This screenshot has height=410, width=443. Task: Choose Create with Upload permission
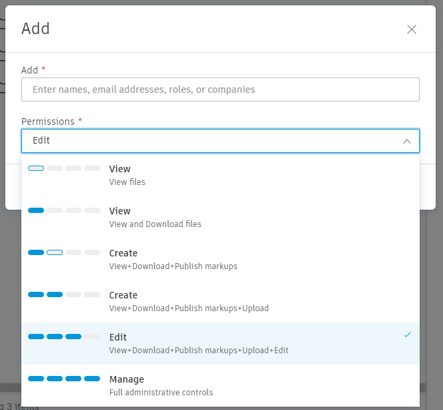coord(220,301)
